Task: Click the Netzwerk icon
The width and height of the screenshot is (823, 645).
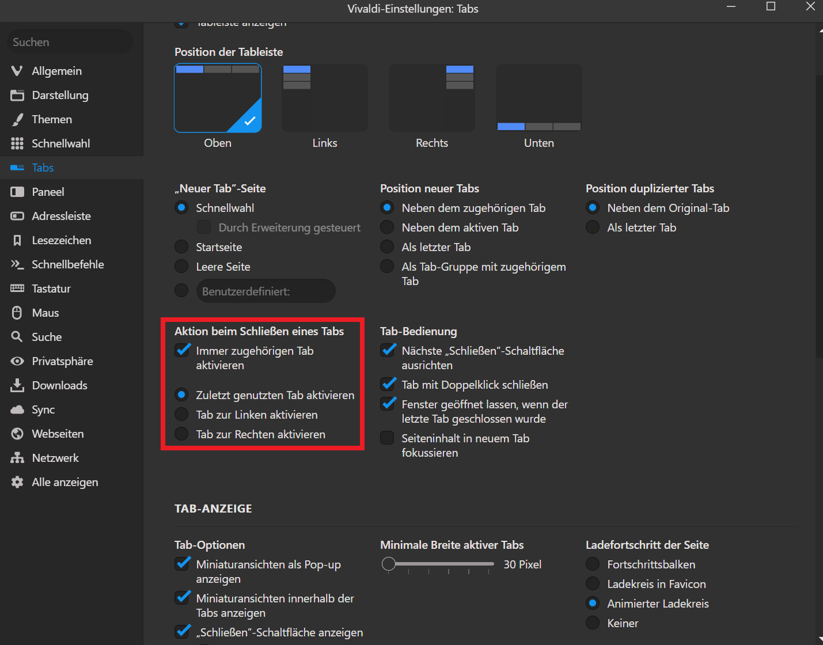Action: (17, 458)
